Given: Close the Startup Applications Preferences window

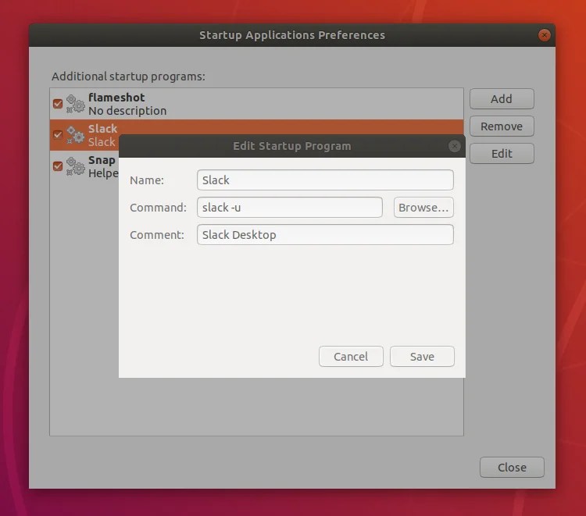Looking at the screenshot, I should (x=544, y=35).
